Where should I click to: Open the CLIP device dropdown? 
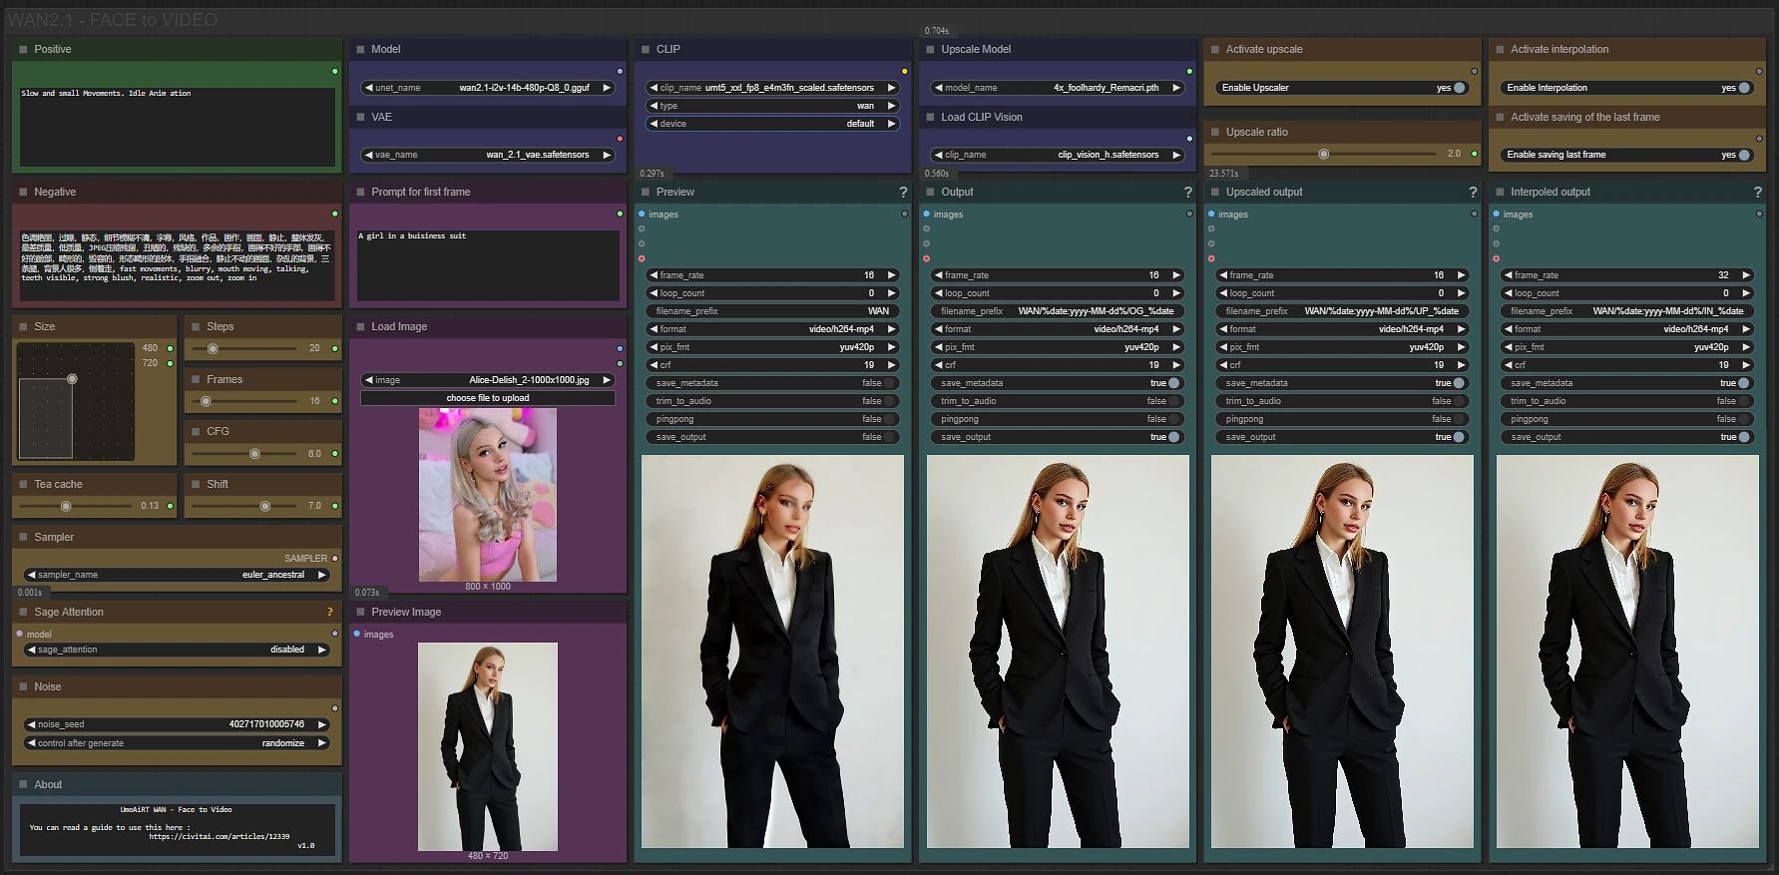[772, 124]
